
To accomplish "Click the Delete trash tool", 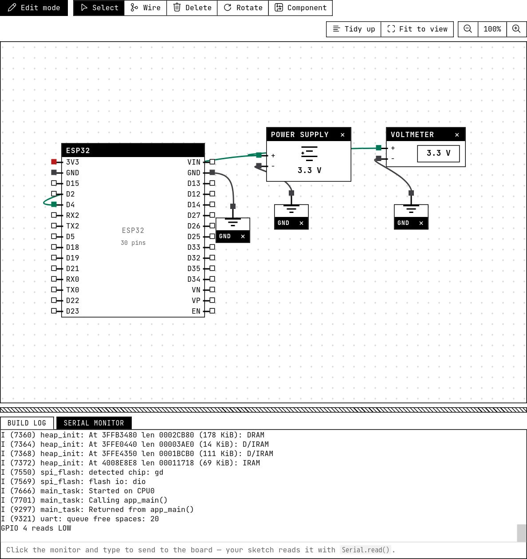I will click(x=192, y=8).
